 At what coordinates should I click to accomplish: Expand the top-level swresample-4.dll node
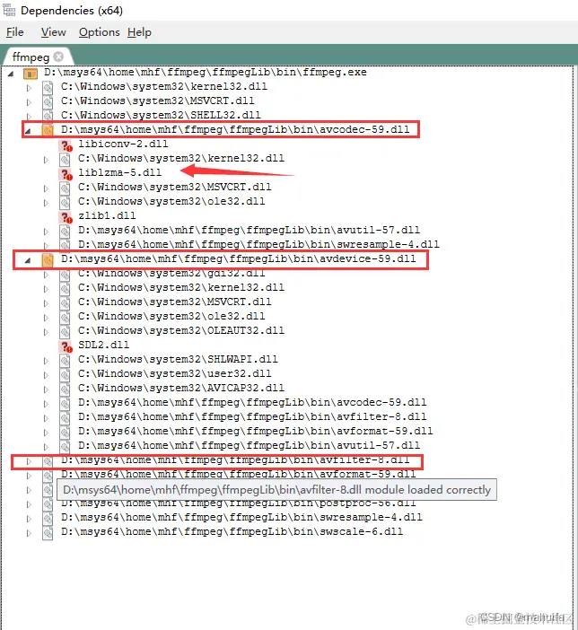[29, 519]
